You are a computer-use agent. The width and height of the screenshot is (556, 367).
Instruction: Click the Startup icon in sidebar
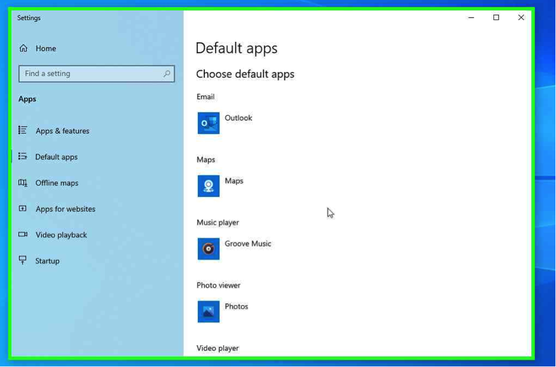23,260
